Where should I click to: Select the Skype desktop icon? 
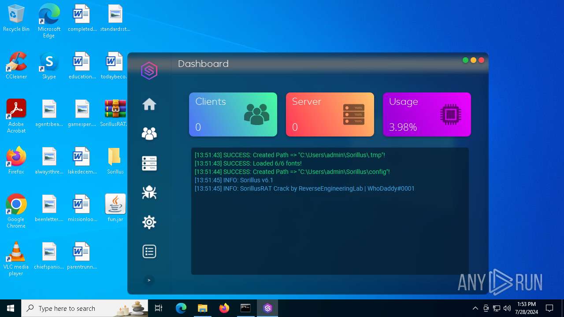[x=49, y=66]
